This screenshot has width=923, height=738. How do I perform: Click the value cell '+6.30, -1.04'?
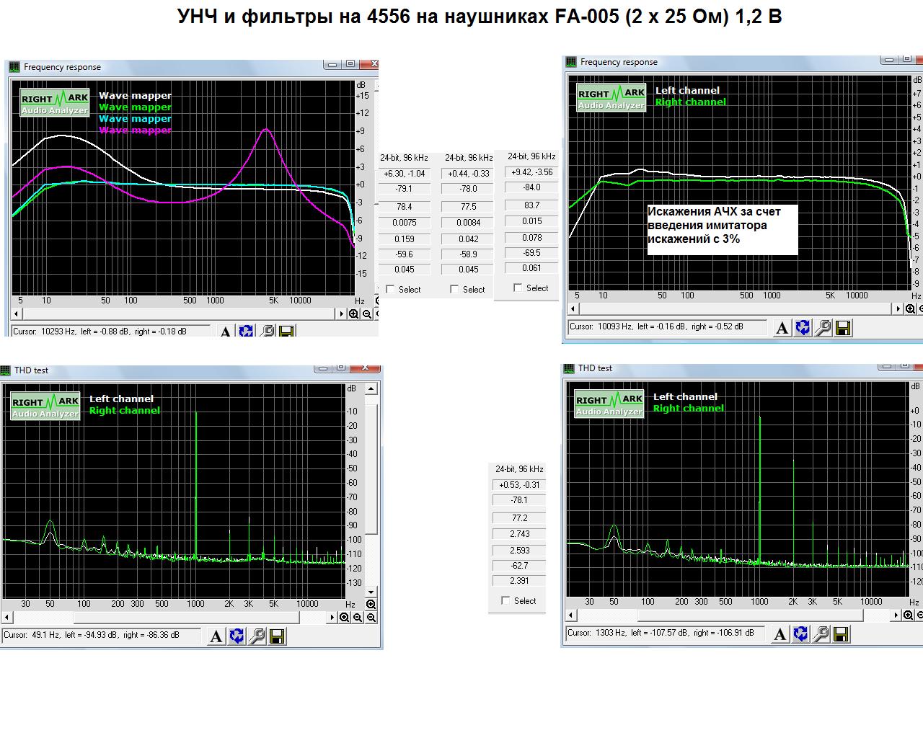405,174
